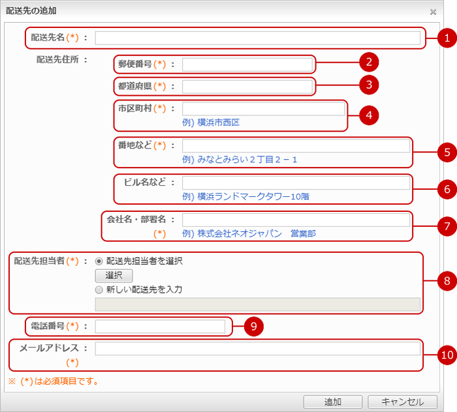Focus the 都道府県 prefecture input field
457x412 pixels.
[x=247, y=87]
